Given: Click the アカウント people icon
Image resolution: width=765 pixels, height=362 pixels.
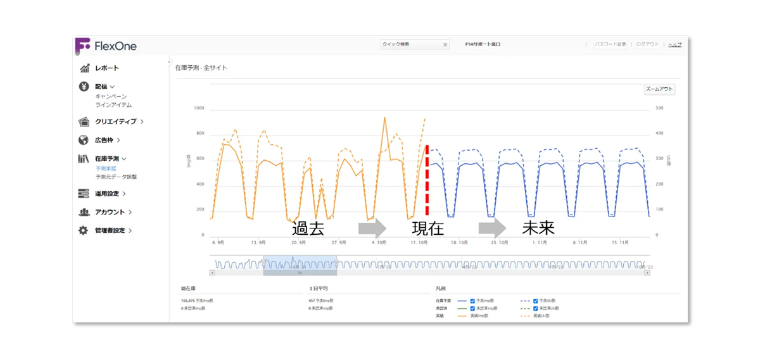Looking at the screenshot, I should (x=84, y=212).
